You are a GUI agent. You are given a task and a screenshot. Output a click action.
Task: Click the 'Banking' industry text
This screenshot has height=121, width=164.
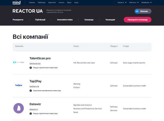77,84
